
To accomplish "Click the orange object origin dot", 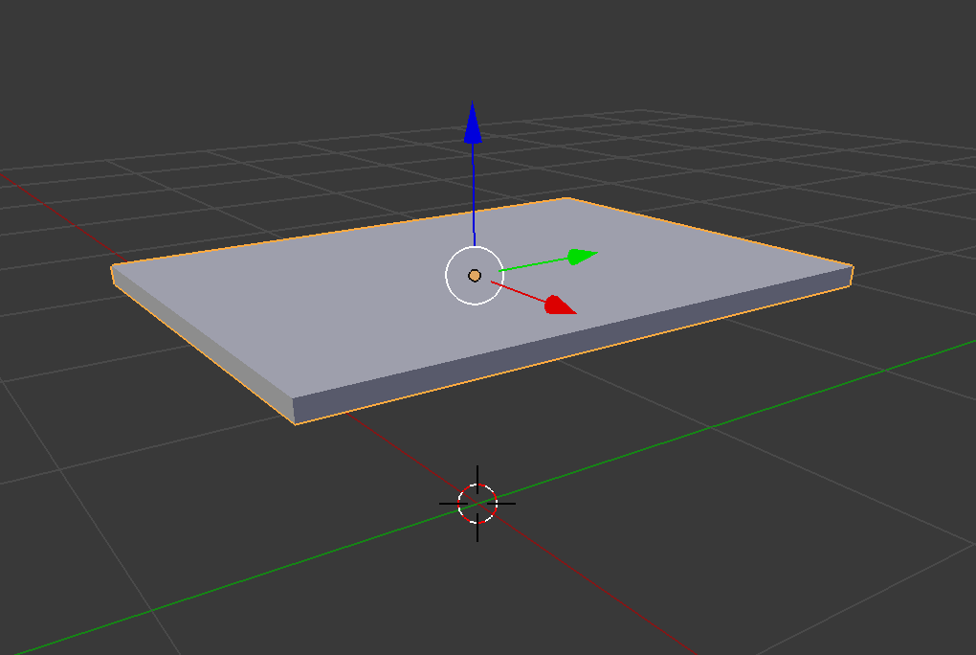I will tap(475, 276).
